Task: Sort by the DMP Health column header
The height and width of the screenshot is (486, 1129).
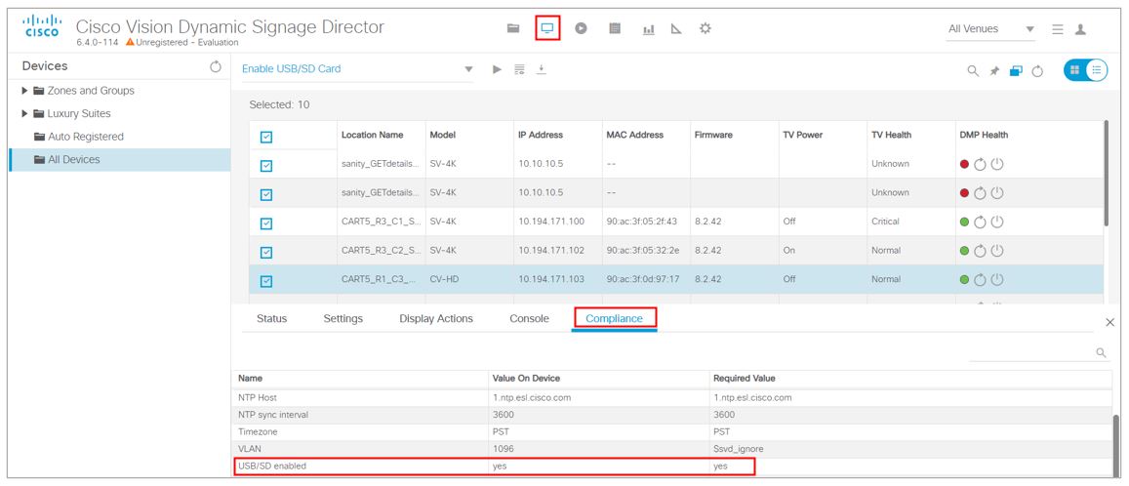Action: tap(984, 135)
